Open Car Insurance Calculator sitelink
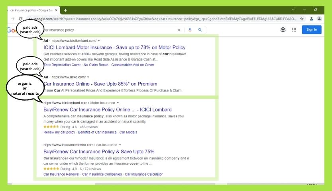332x191 pixels. pos(144,174)
